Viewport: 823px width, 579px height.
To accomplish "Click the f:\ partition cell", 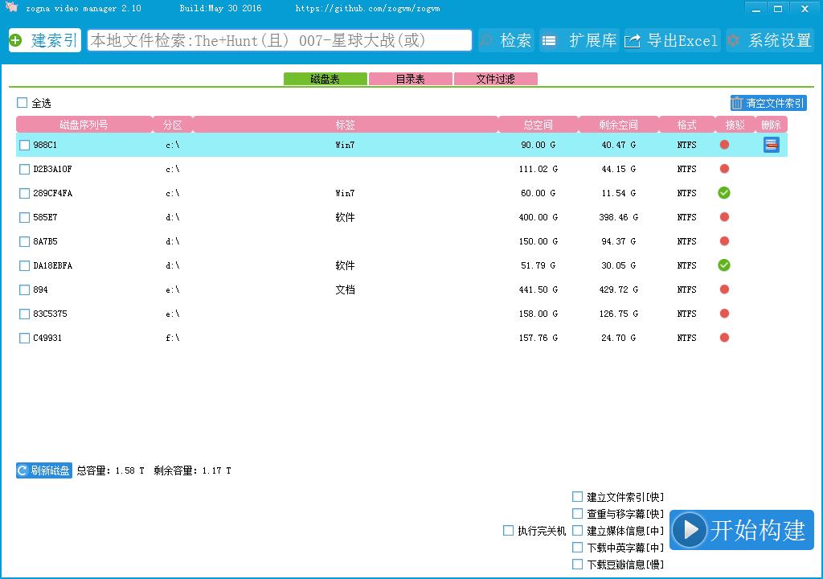I will [x=173, y=338].
